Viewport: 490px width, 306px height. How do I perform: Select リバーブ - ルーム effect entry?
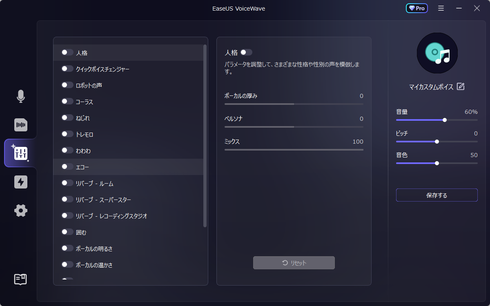click(x=94, y=183)
